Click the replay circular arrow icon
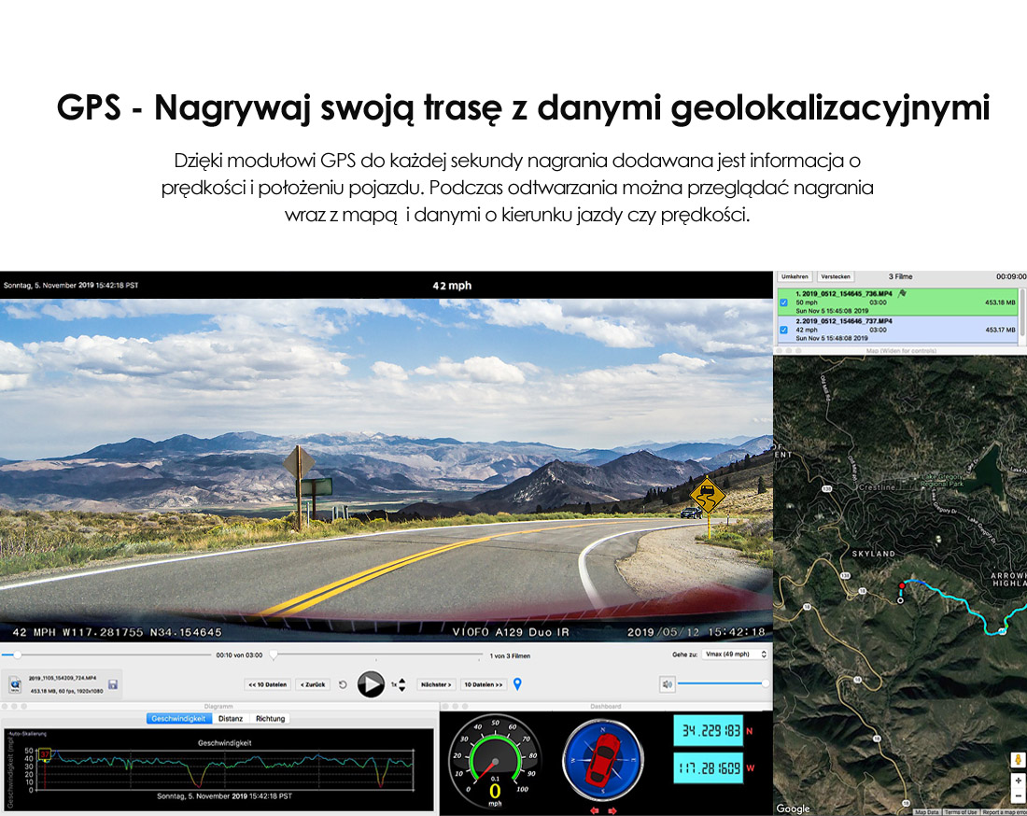Viewport: 1027px width, 816px height. (x=343, y=684)
